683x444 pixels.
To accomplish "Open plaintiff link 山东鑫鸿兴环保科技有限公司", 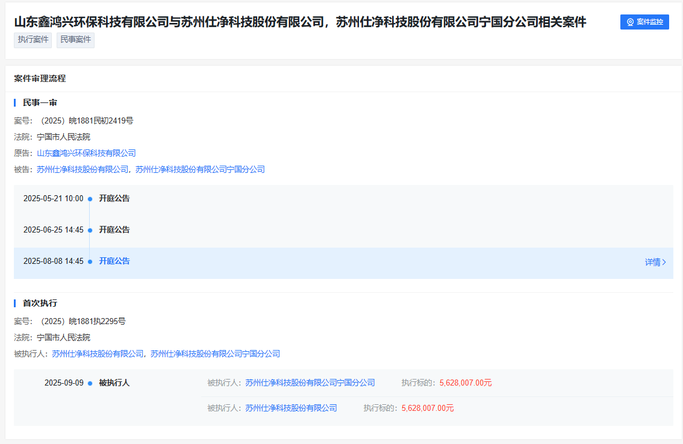I will coord(85,153).
